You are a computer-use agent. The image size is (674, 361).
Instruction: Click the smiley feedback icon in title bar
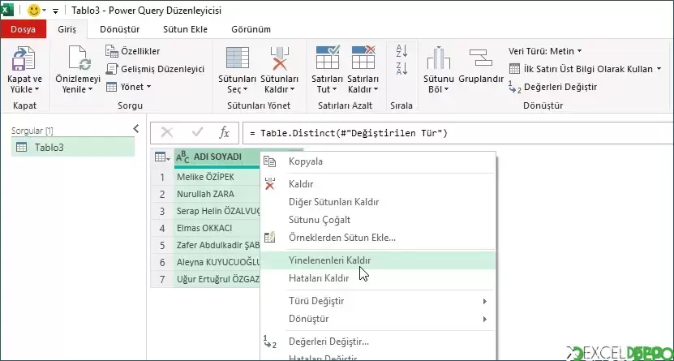[33, 11]
